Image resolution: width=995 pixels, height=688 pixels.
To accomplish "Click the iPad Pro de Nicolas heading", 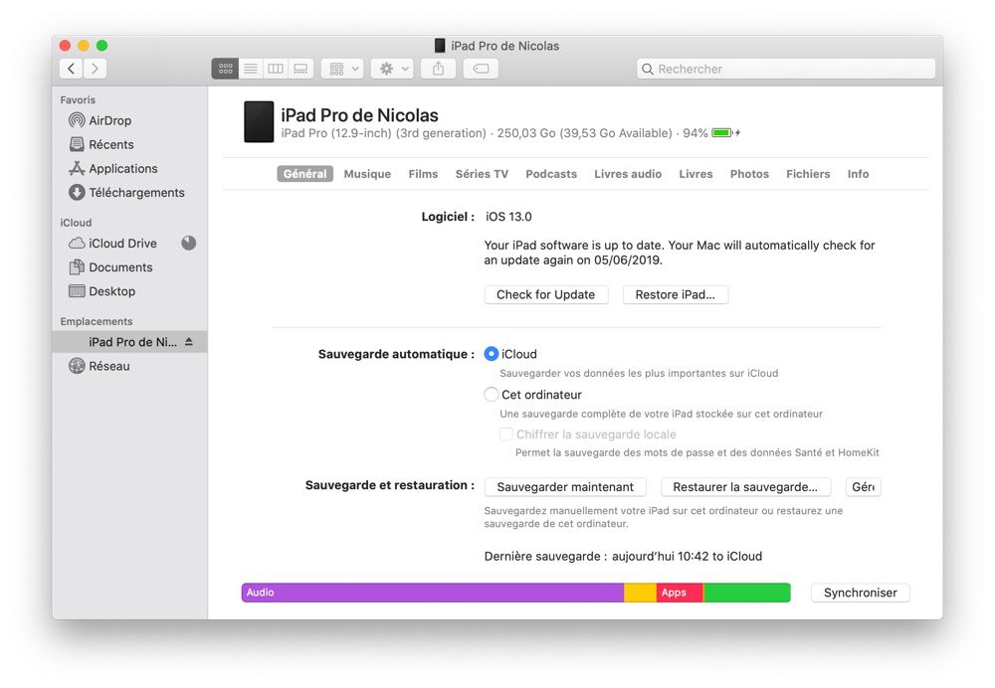I will tap(360, 115).
